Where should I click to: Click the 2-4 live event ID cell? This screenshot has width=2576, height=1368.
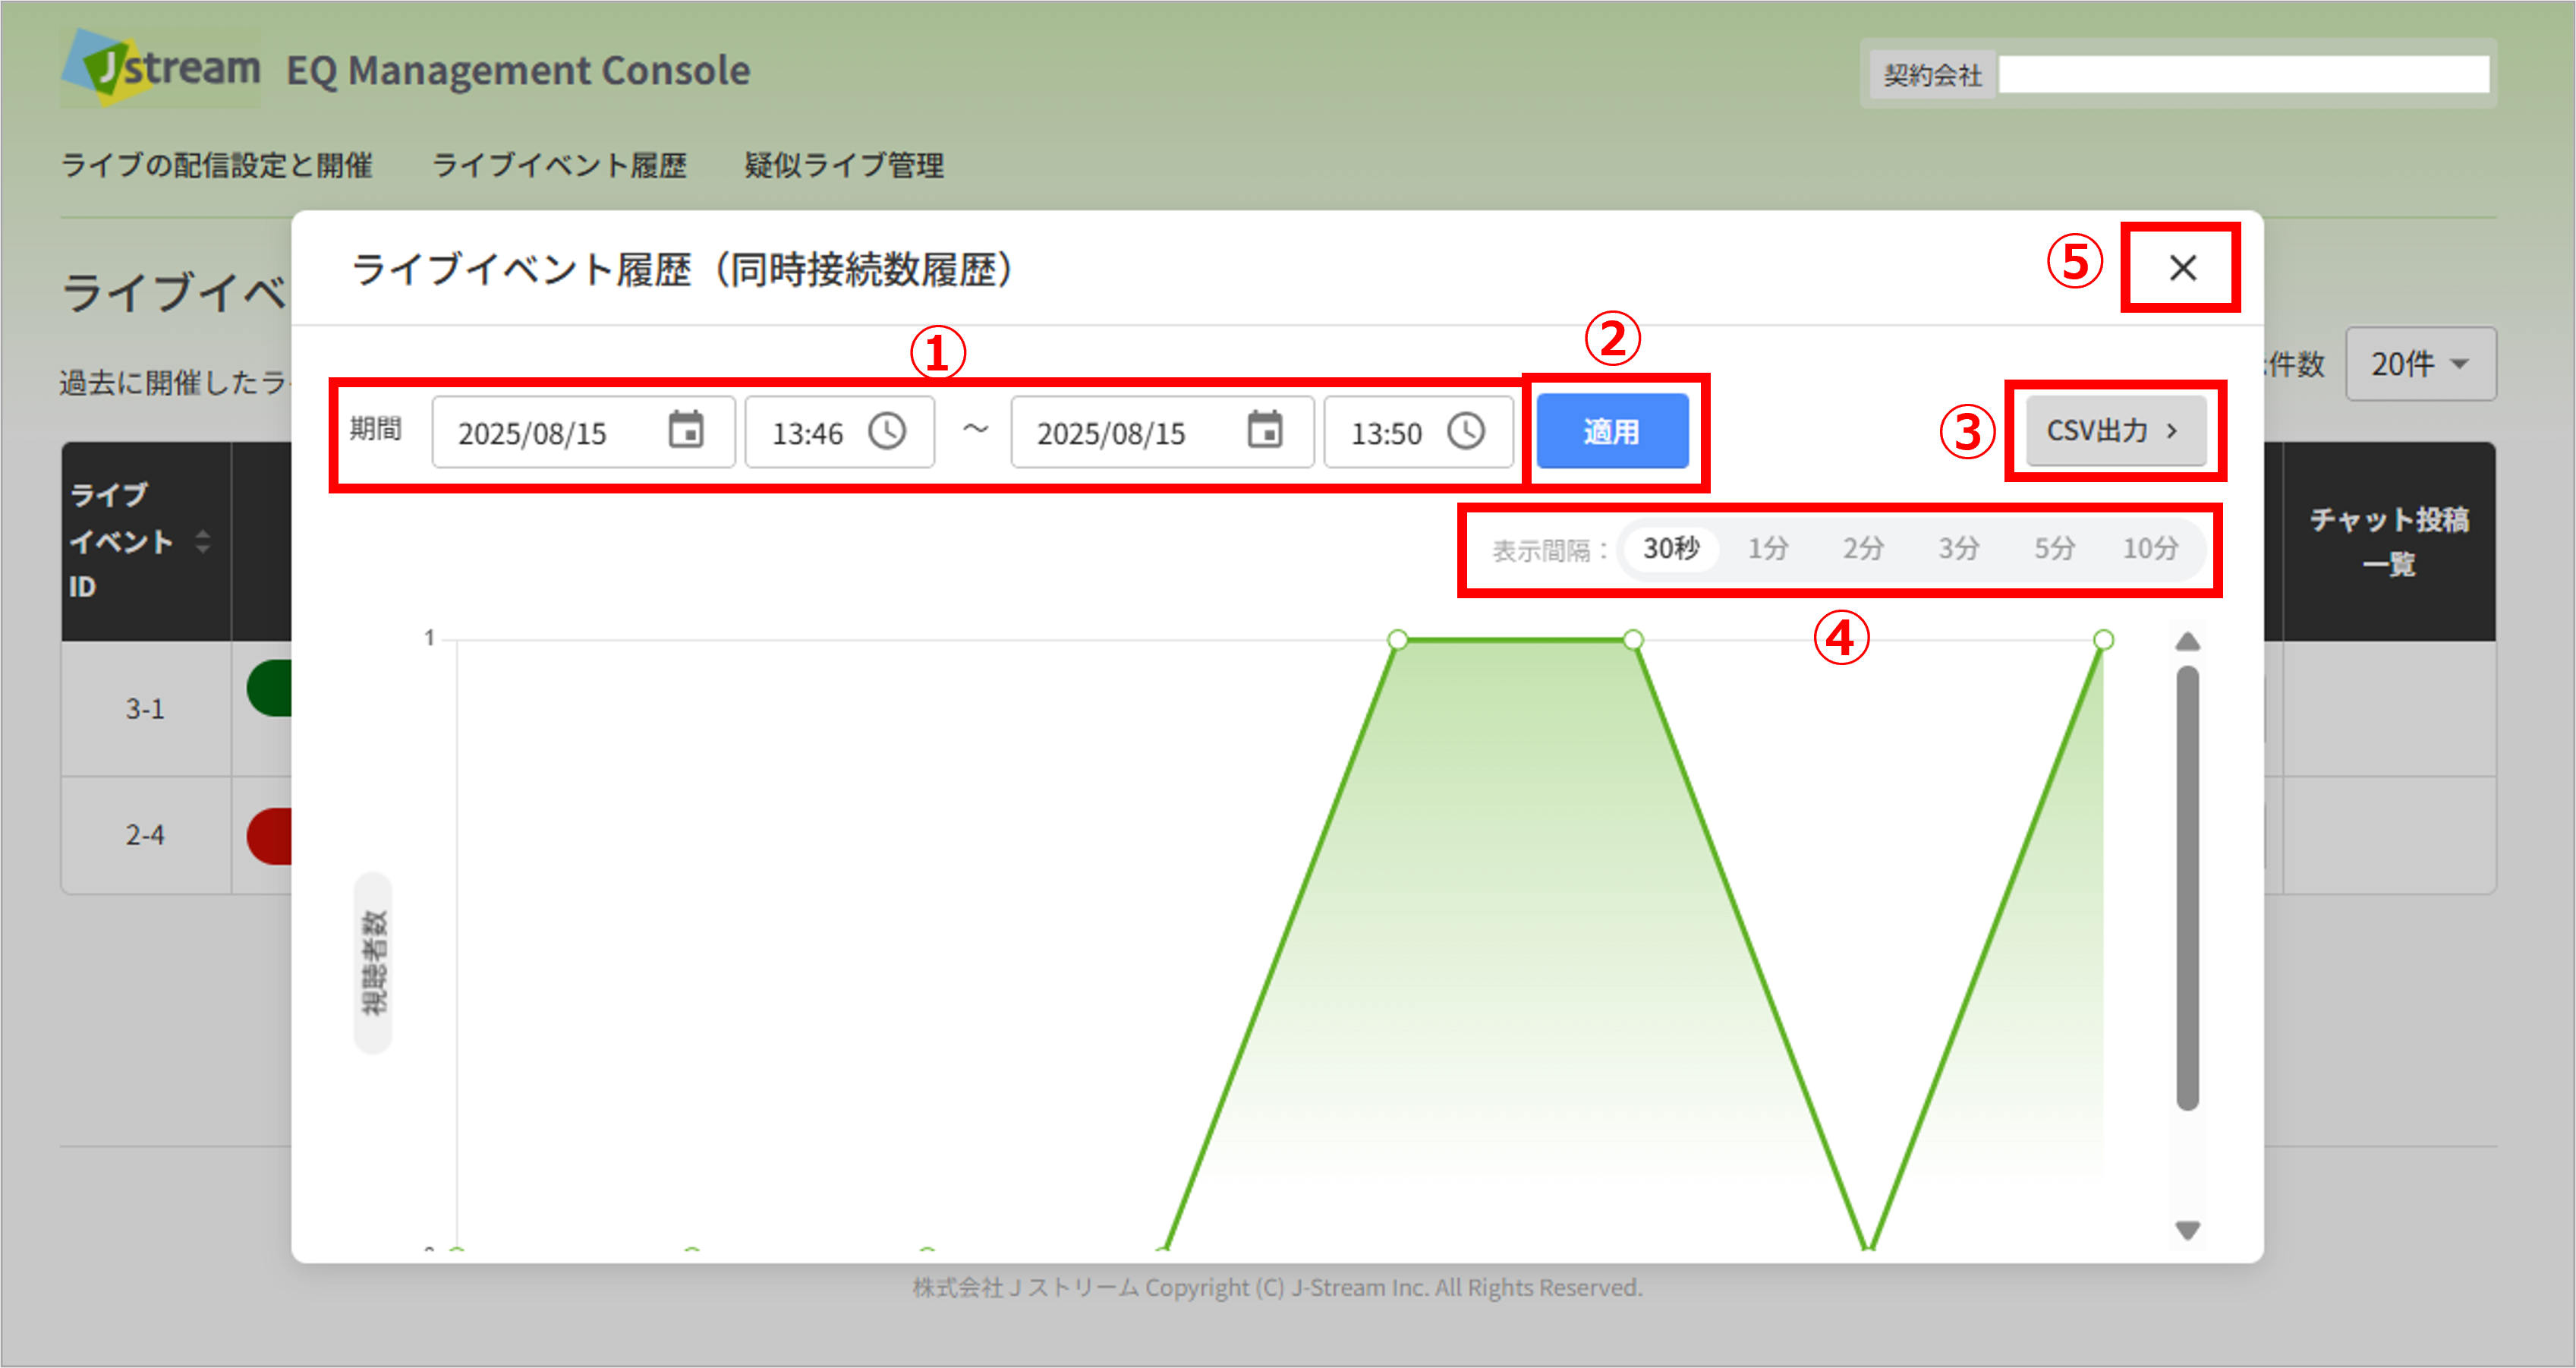click(x=146, y=835)
